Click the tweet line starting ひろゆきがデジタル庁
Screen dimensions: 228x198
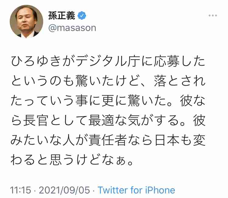[108, 61]
